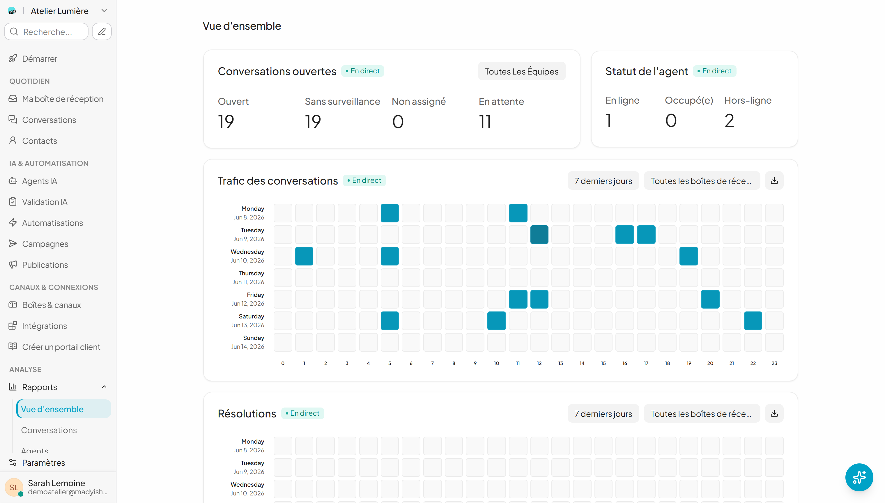This screenshot has height=503, width=885.
Task: Click the Automatisations lightning icon
Action: pos(13,223)
